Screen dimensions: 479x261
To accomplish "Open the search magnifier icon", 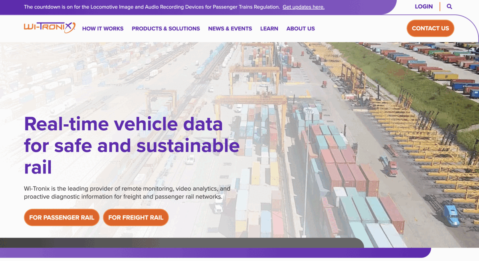I will point(449,6).
